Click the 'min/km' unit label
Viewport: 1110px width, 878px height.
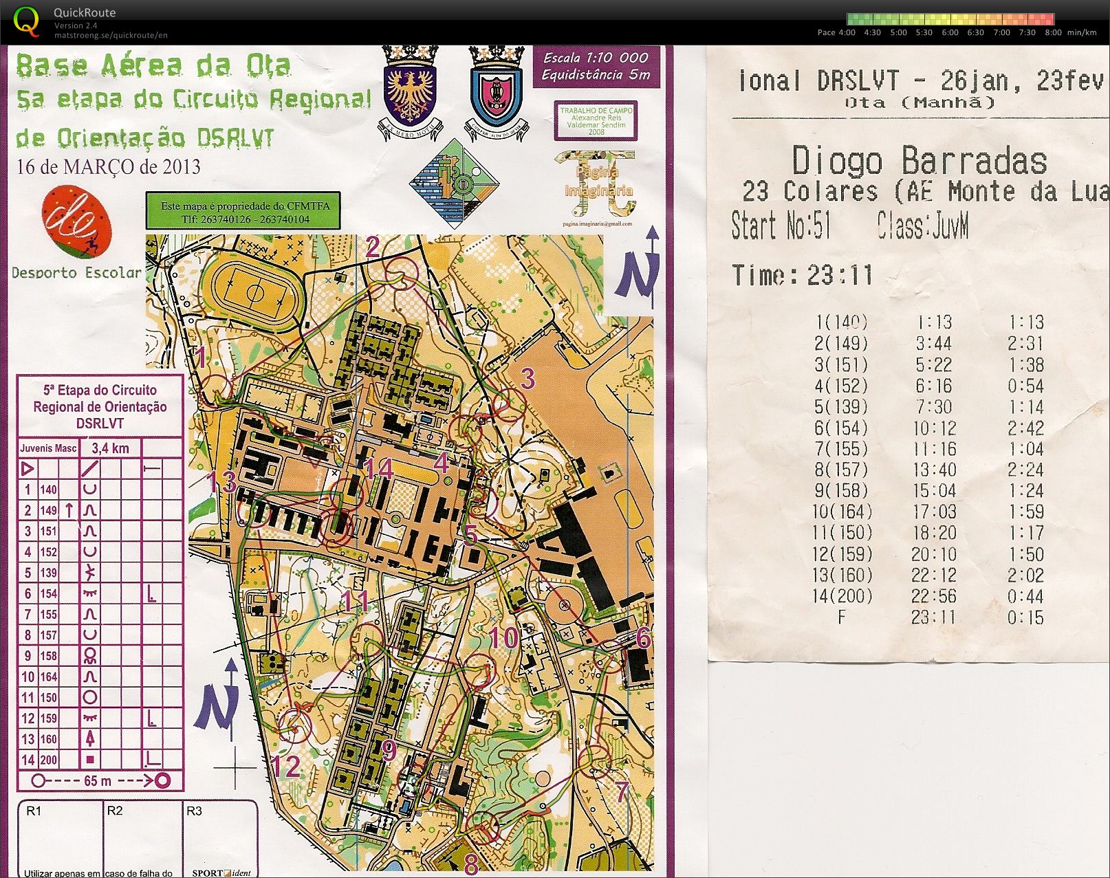[x=1082, y=32]
